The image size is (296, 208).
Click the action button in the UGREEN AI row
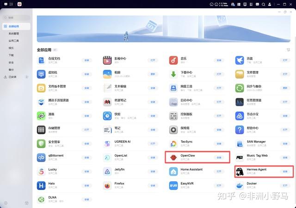(x=153, y=144)
